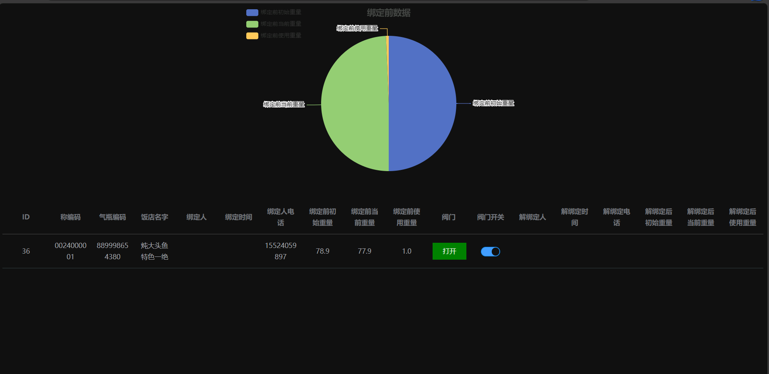The height and width of the screenshot is (374, 769).
Task: Click the 气瓶编码 column header
Action: click(x=112, y=217)
